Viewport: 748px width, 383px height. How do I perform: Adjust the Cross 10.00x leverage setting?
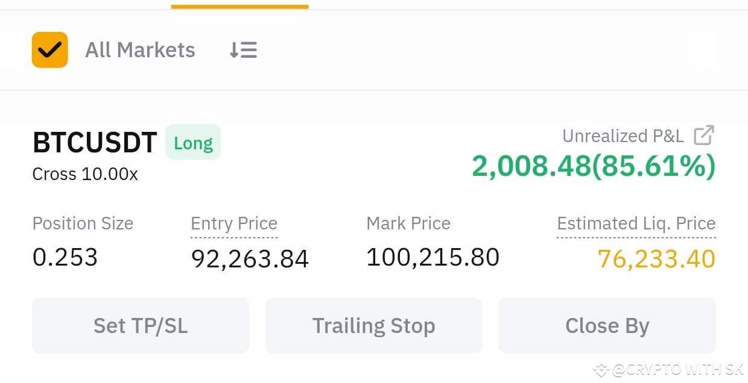[x=84, y=175]
